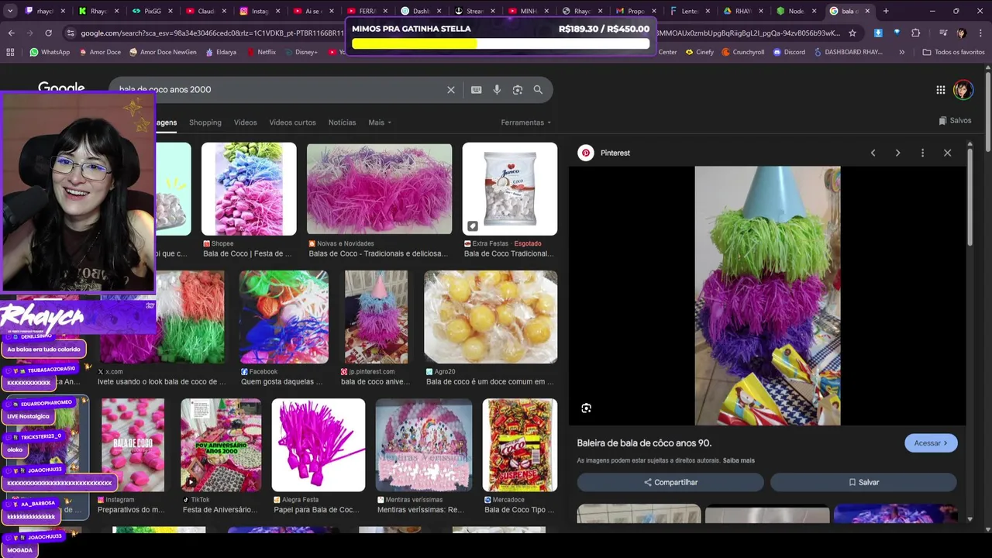Open the media controls icon in toolbar
The width and height of the screenshot is (992, 558).
[942, 33]
